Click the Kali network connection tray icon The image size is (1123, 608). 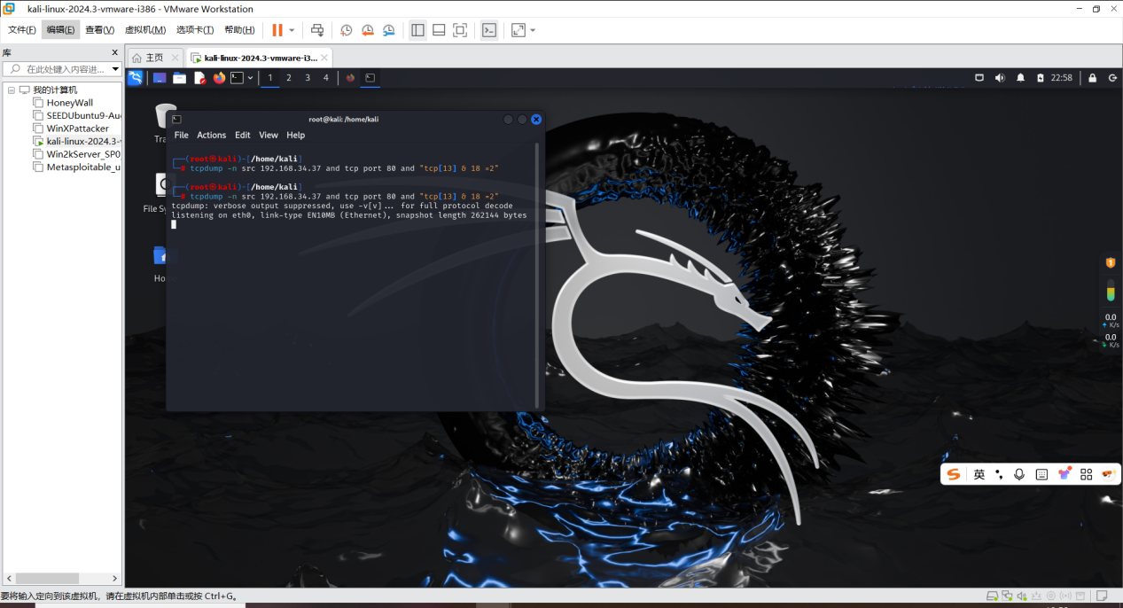[x=979, y=78]
